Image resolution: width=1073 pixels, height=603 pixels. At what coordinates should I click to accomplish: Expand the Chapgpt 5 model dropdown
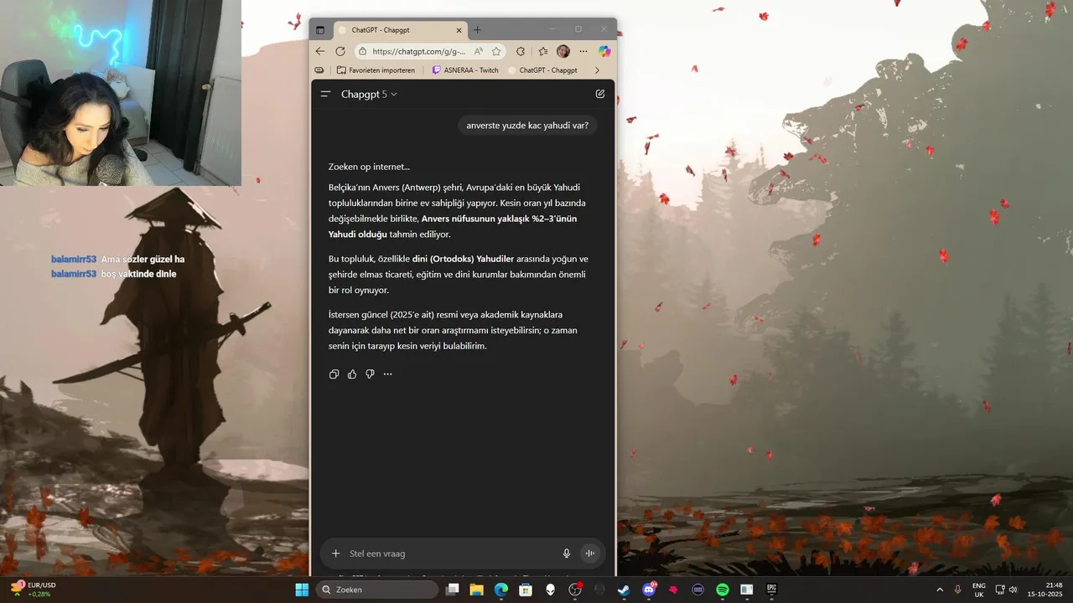(369, 94)
